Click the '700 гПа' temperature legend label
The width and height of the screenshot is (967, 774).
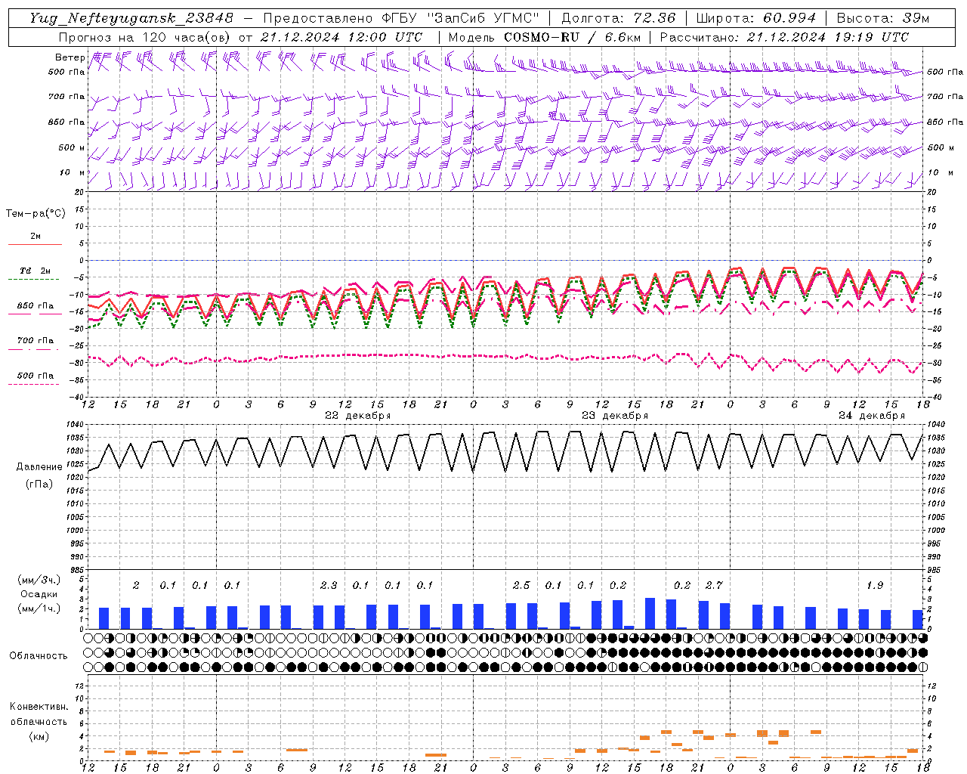36,341
